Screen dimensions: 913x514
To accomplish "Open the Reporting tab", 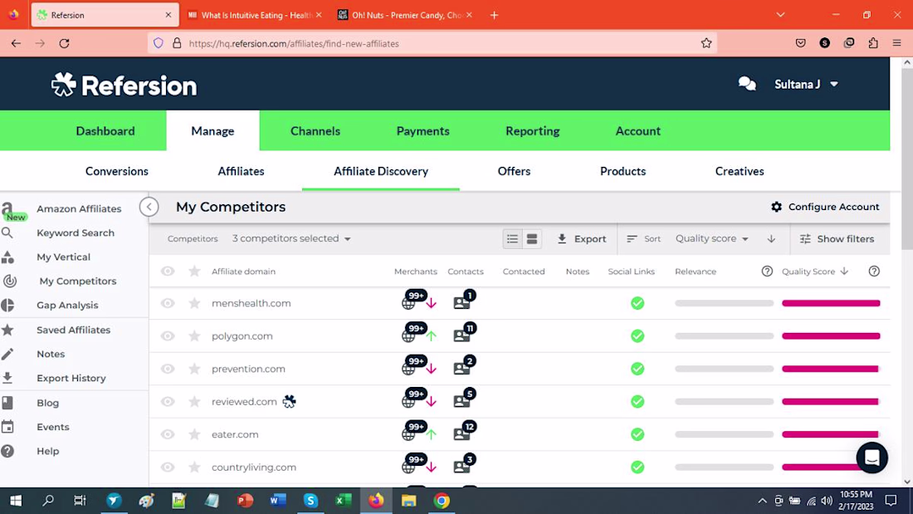I will (x=532, y=131).
